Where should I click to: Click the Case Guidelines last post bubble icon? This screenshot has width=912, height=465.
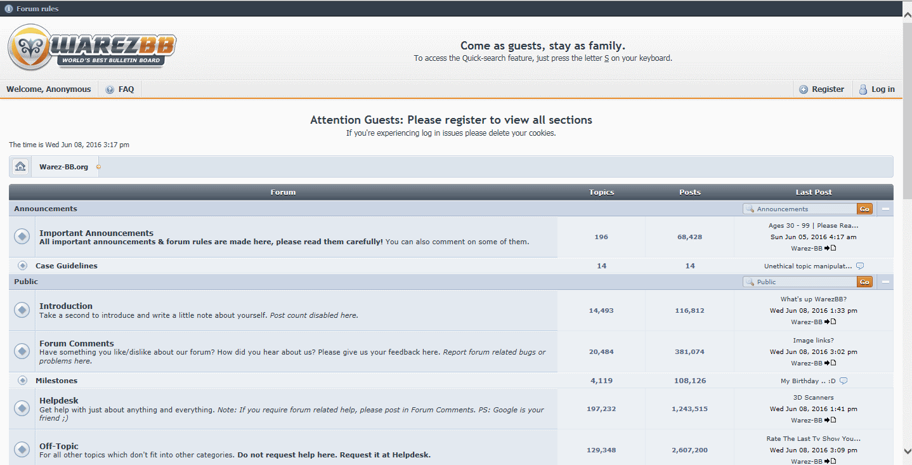coord(859,266)
